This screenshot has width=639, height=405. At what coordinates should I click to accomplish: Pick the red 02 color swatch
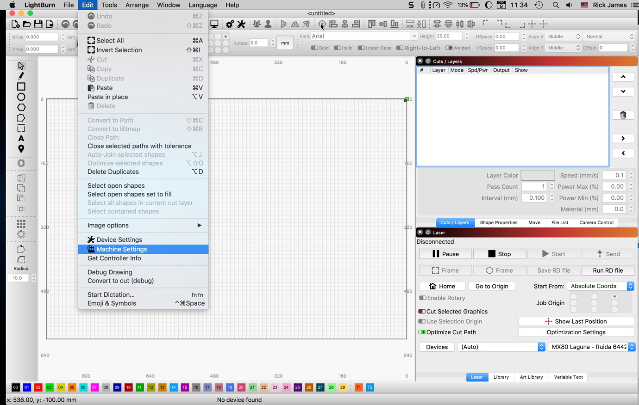pyautogui.click(x=38, y=387)
